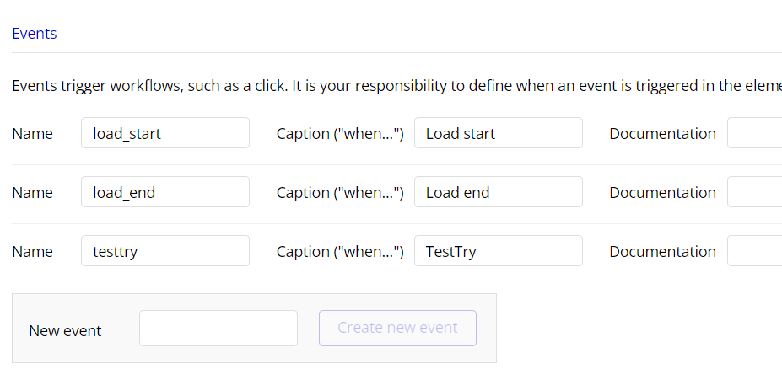Click the Name label beside load_end
The image size is (782, 369).
pos(32,192)
